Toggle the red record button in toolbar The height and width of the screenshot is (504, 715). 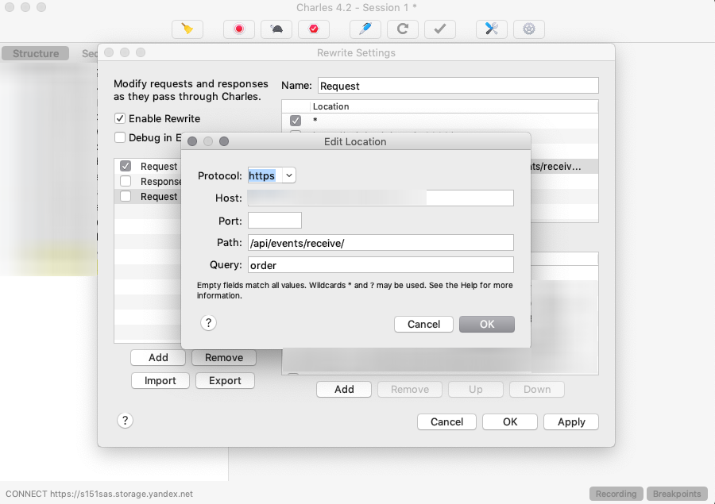(x=239, y=29)
